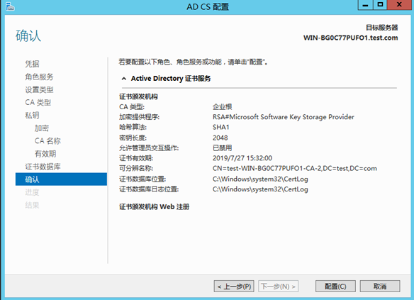Open the 证书数据库 step

pyautogui.click(x=43, y=167)
